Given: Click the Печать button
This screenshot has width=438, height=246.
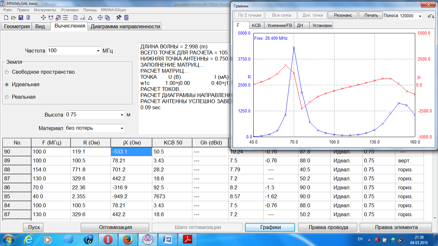Looking at the screenshot, I should point(371,15).
